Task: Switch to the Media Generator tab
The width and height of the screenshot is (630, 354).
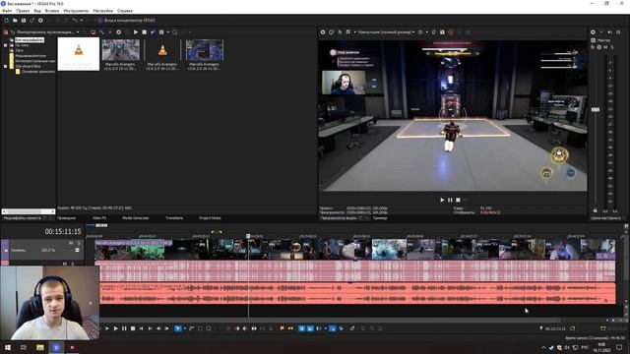Action: tap(136, 218)
